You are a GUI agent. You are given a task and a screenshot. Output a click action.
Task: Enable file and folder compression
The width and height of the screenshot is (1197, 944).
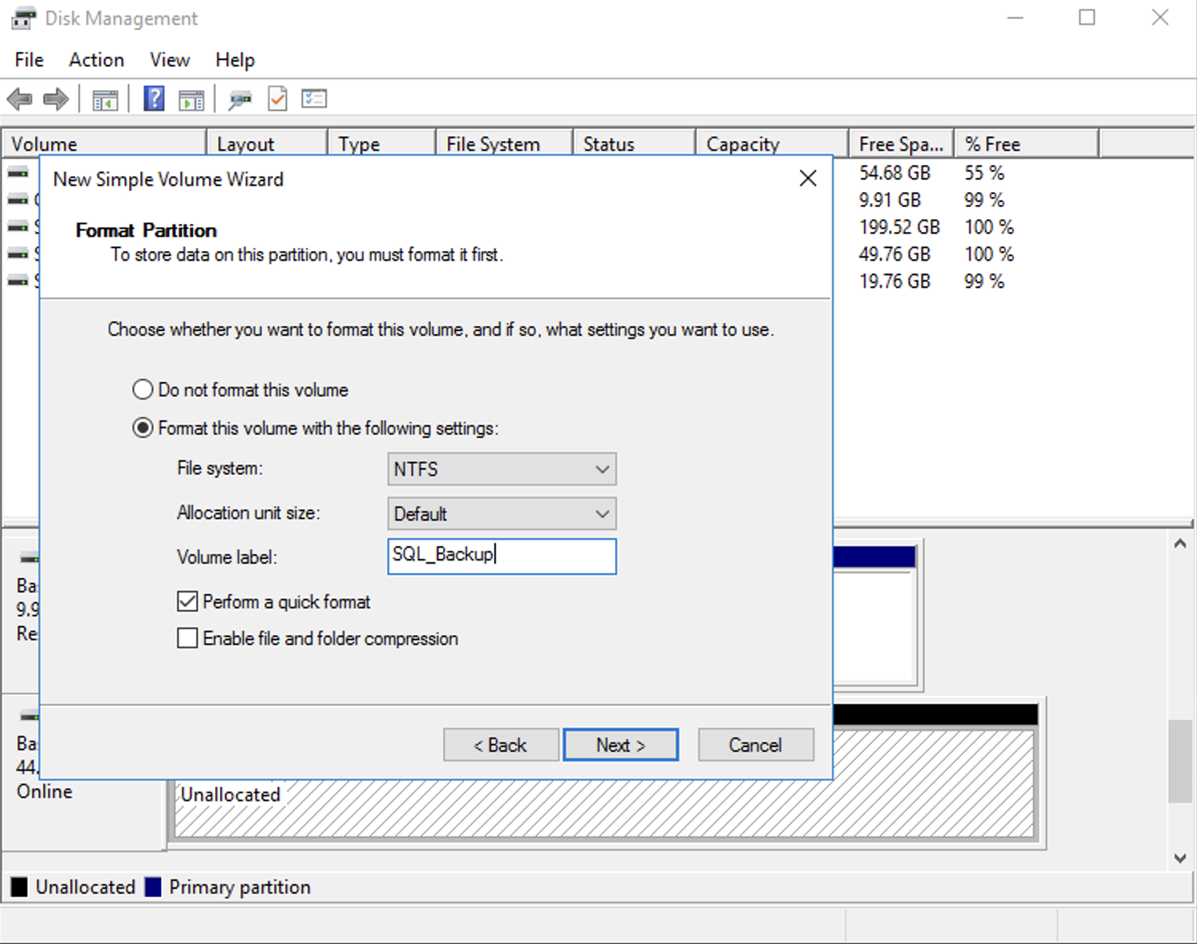186,638
